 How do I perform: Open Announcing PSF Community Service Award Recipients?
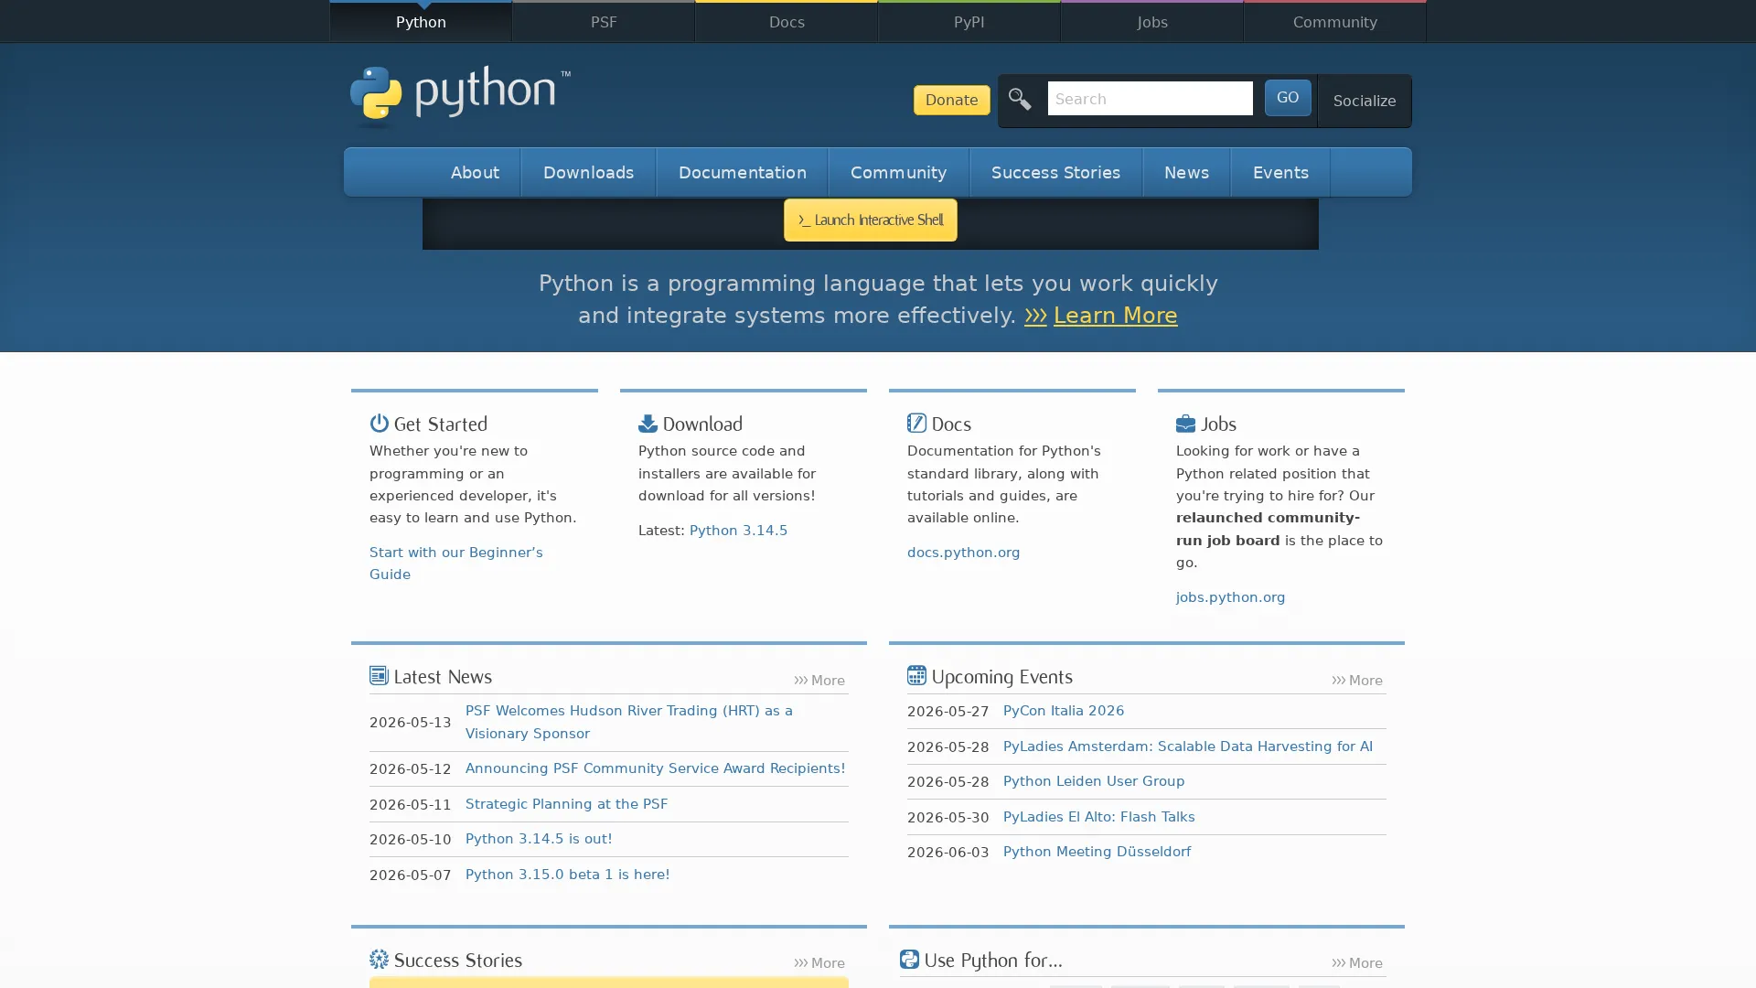pyautogui.click(x=655, y=768)
